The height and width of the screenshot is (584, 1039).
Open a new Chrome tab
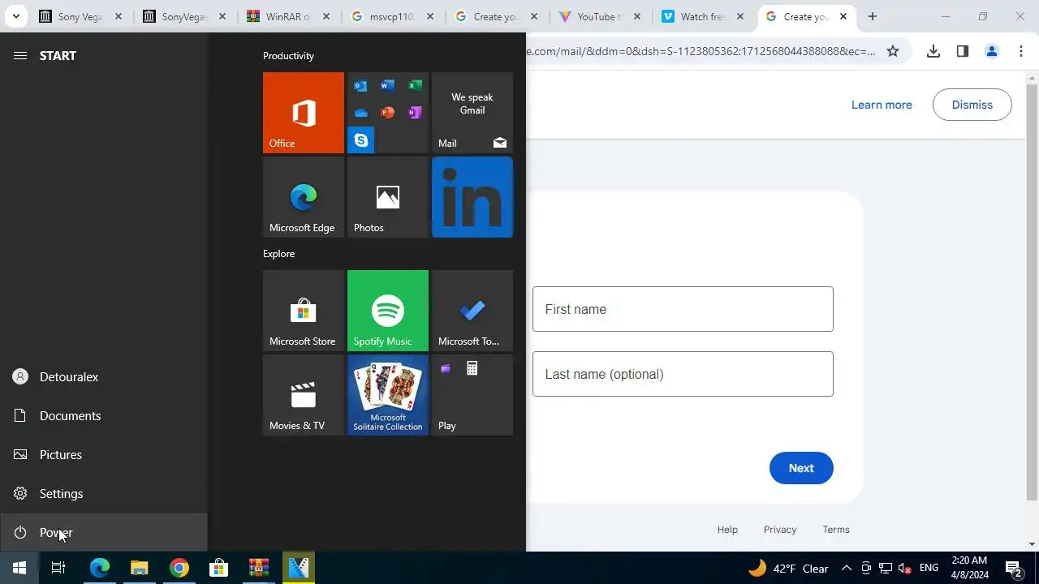[x=873, y=16]
